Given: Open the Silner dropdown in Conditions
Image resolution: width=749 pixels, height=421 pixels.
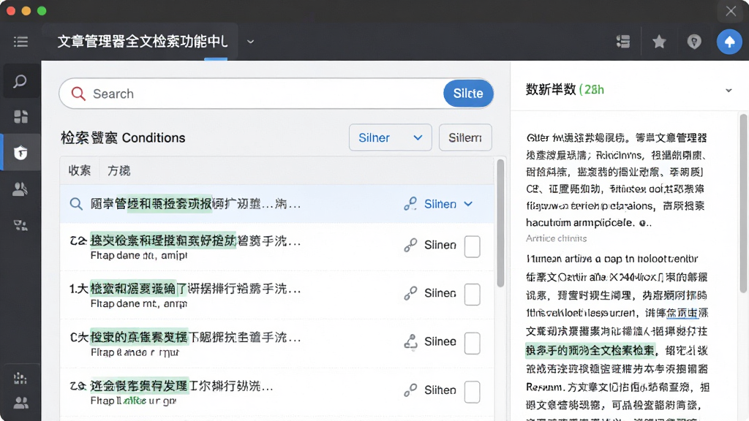Looking at the screenshot, I should 391,137.
